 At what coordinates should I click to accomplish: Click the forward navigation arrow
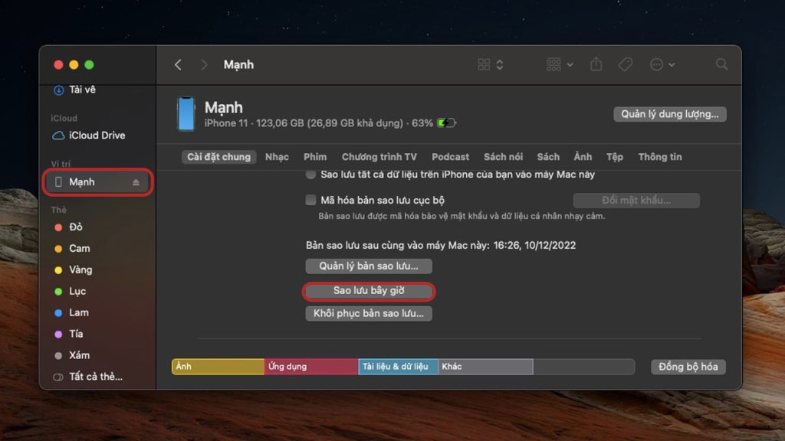[x=204, y=65]
